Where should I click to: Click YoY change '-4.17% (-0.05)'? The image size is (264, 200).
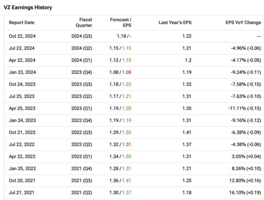(x=246, y=60)
